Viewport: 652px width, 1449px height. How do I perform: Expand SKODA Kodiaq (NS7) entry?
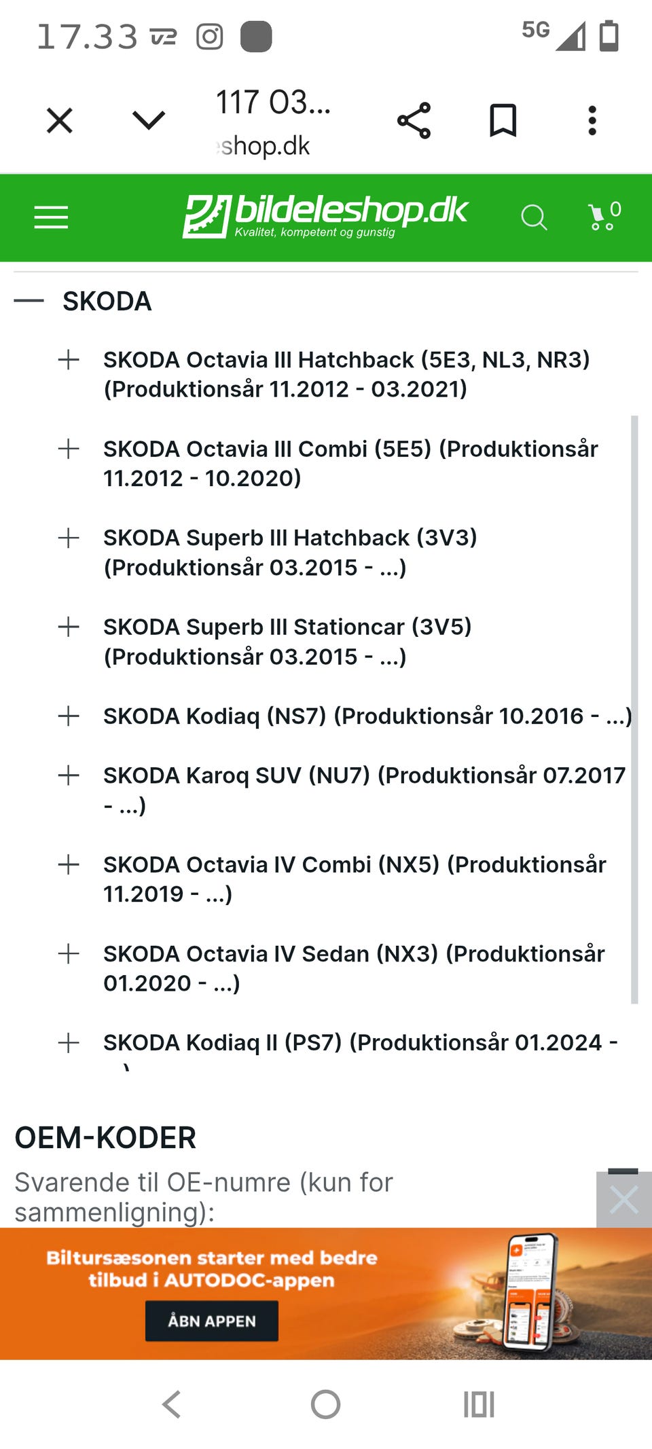(x=69, y=716)
